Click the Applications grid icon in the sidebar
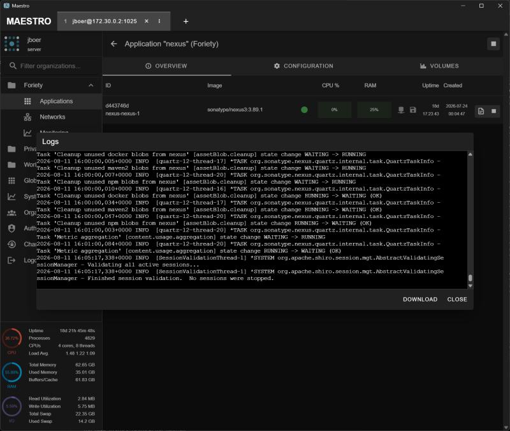This screenshot has width=510, height=431. point(27,101)
